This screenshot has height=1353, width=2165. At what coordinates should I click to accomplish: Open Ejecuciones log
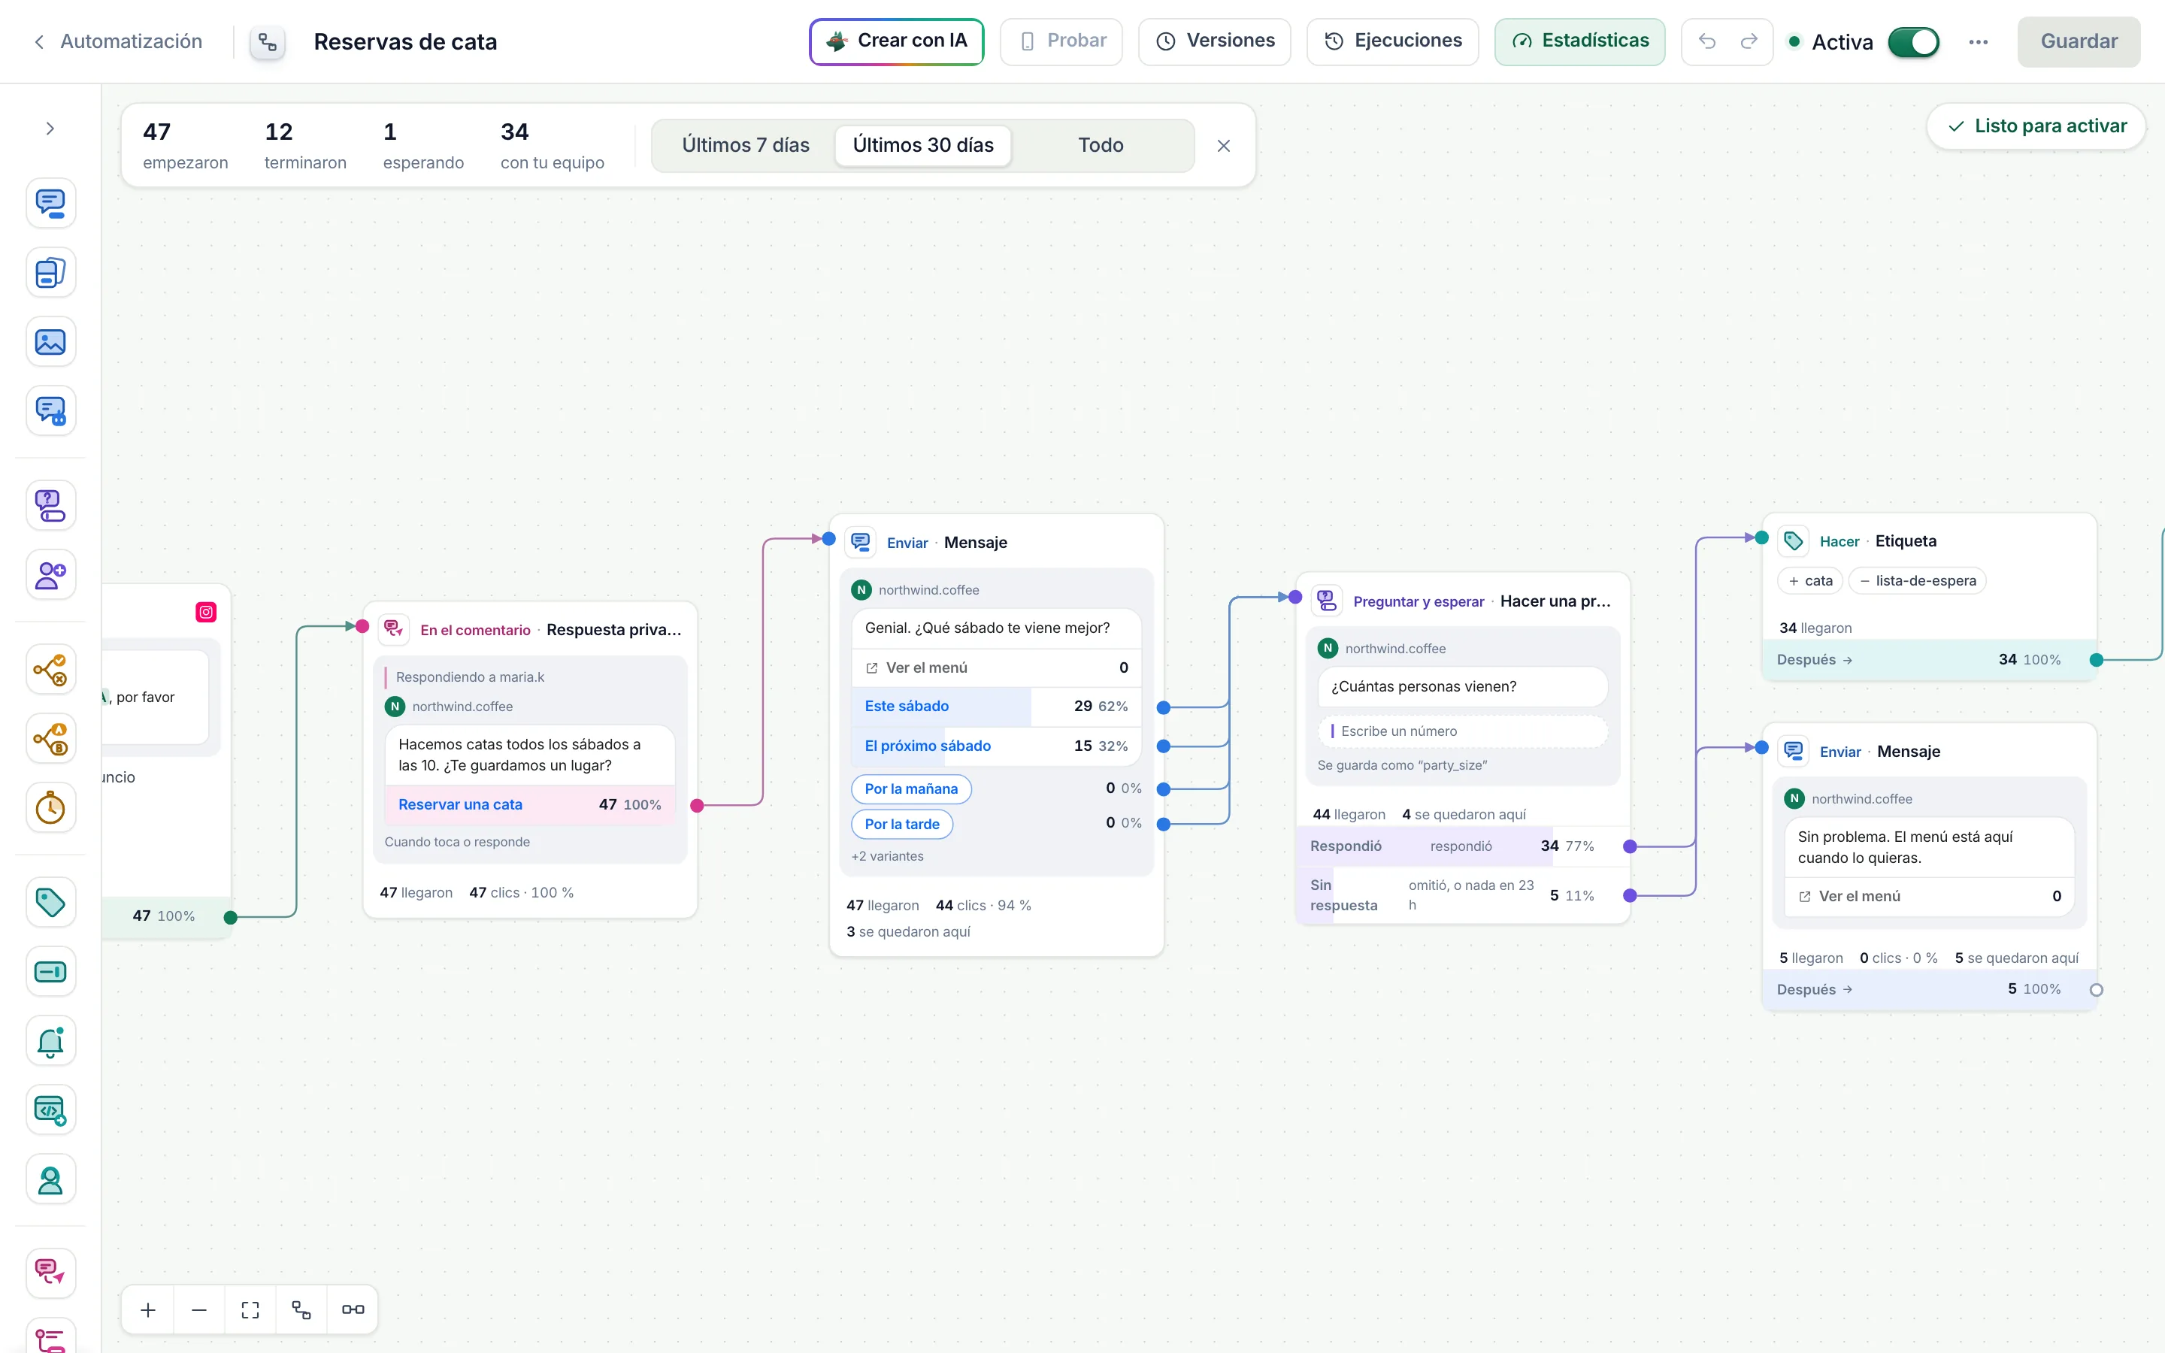(x=1393, y=41)
